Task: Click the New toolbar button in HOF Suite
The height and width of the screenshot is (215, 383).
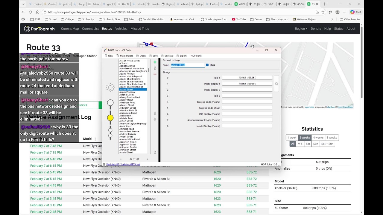Action: point(109,56)
